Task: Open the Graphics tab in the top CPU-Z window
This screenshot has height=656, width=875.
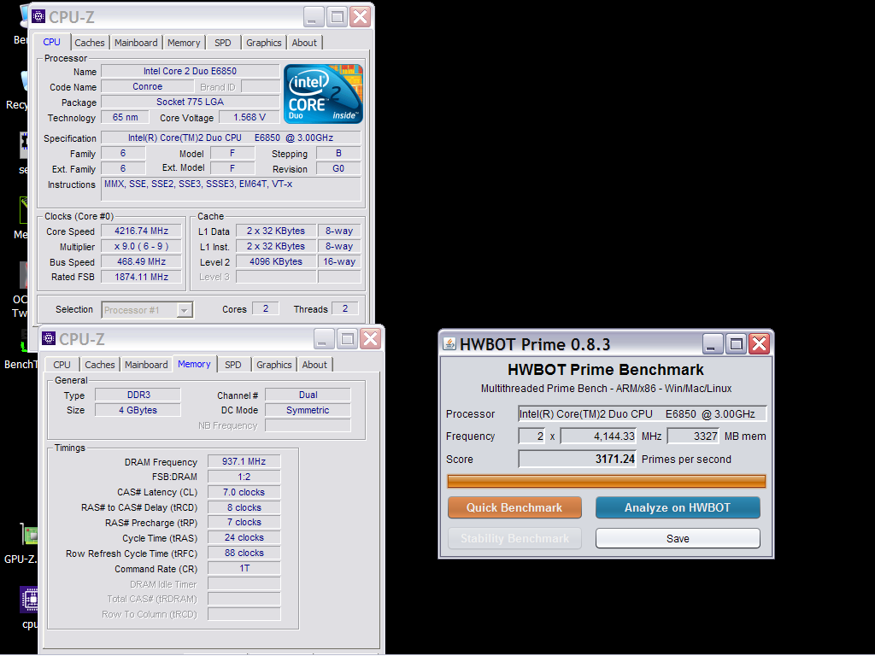Action: point(264,43)
